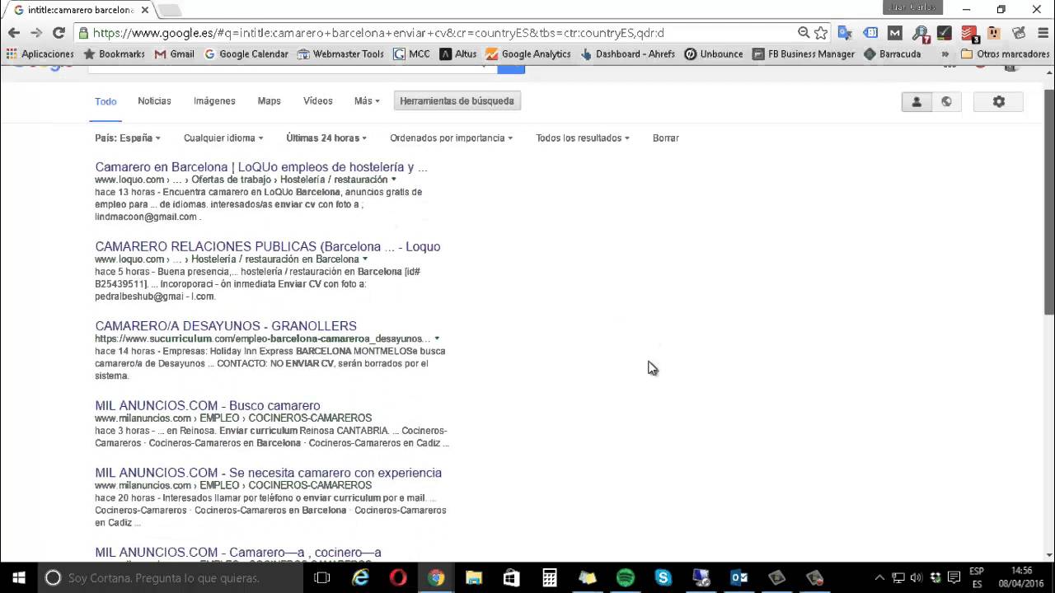
Task: Open File Explorer from the taskbar
Action: coord(474,578)
